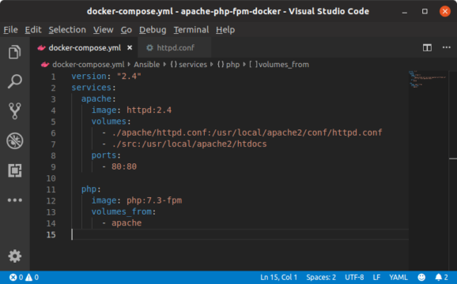Screen dimensions: 457x284
Task: Close the docker-compose.yml tab
Action: pyautogui.click(x=130, y=47)
